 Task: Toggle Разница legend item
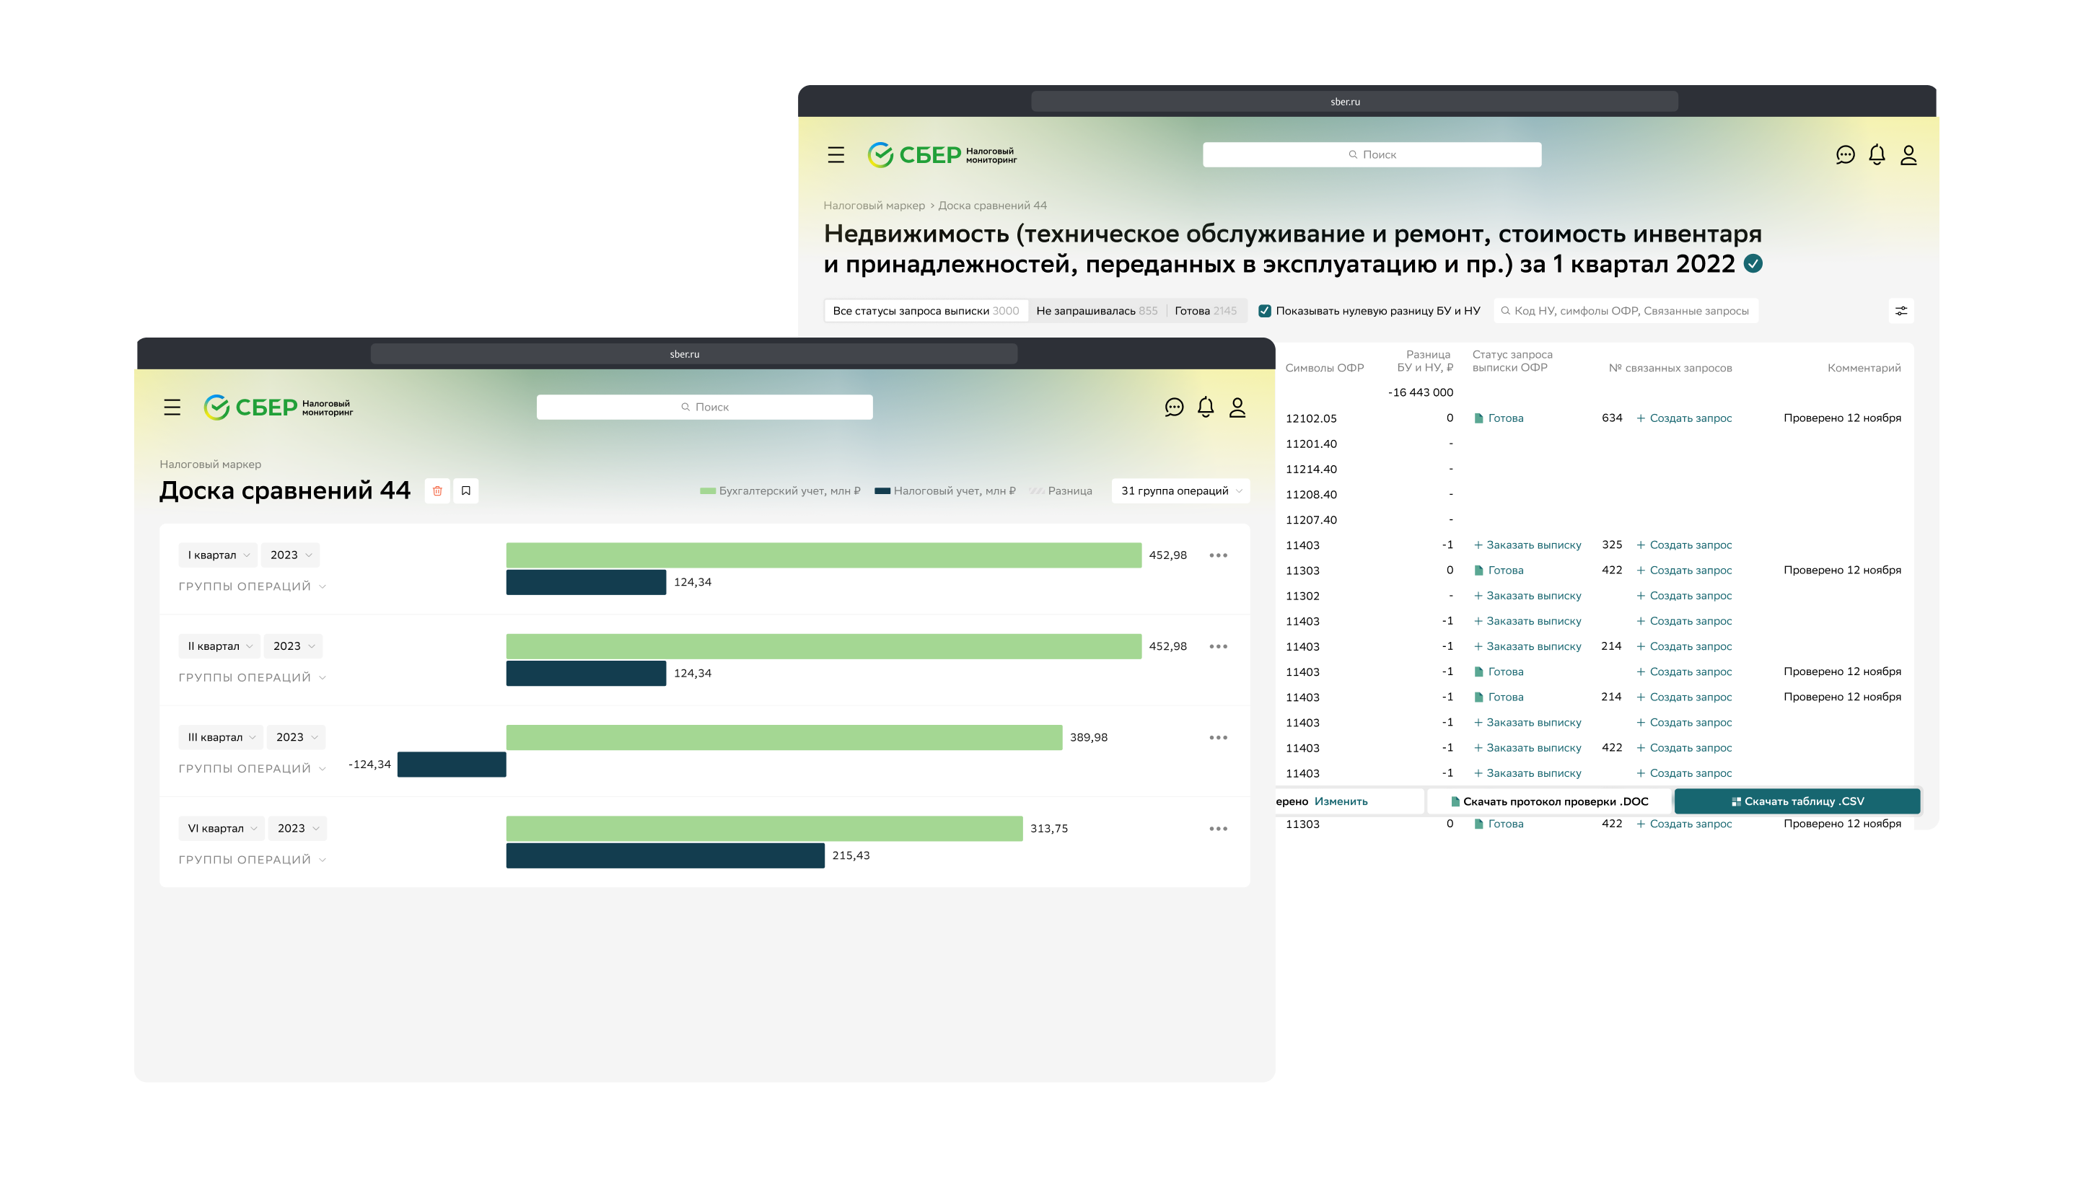tap(1061, 491)
